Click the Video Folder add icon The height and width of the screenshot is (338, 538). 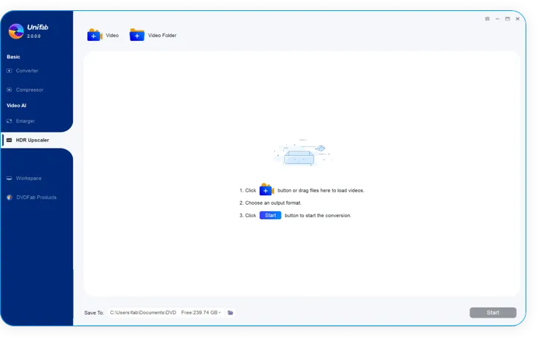pyautogui.click(x=137, y=35)
